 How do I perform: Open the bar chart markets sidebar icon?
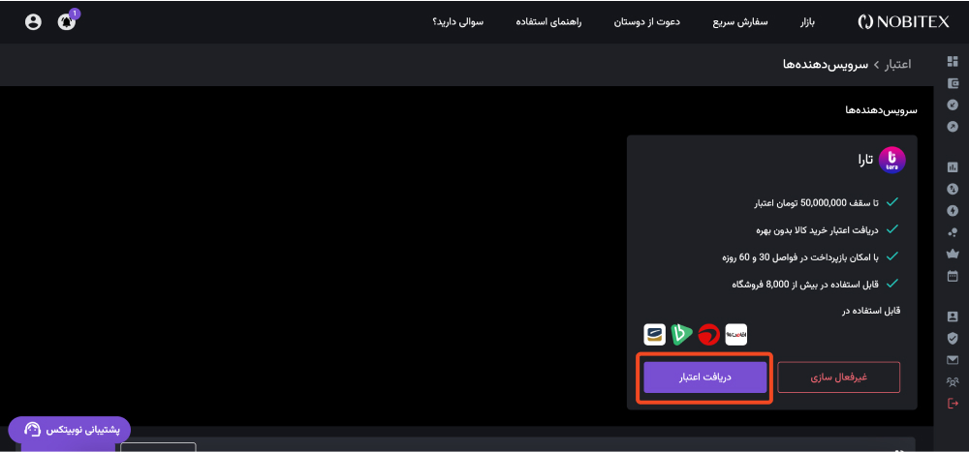point(953,166)
